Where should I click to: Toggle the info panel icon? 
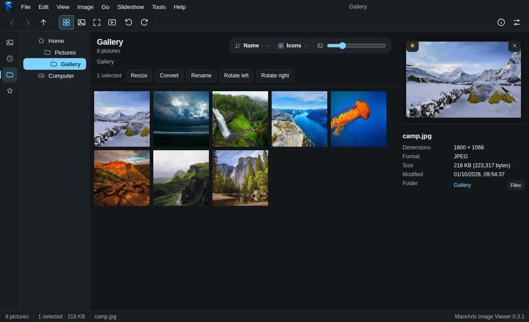501,22
